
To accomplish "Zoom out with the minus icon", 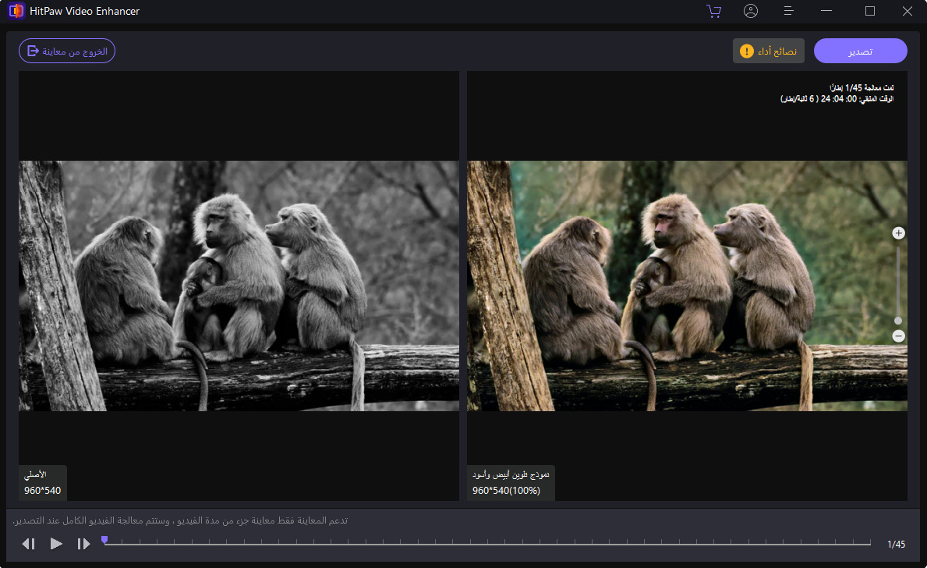I will point(898,336).
